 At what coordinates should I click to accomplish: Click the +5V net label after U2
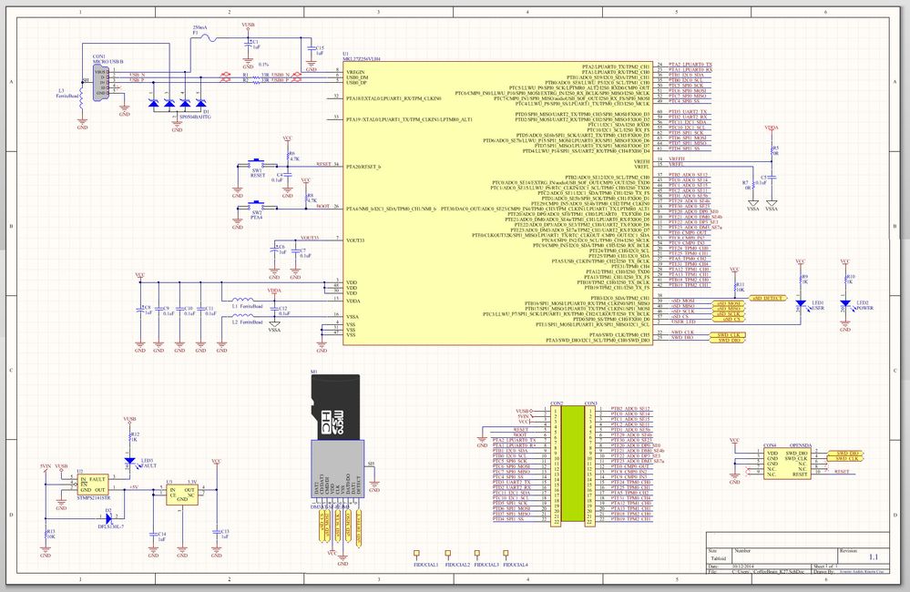point(133,487)
